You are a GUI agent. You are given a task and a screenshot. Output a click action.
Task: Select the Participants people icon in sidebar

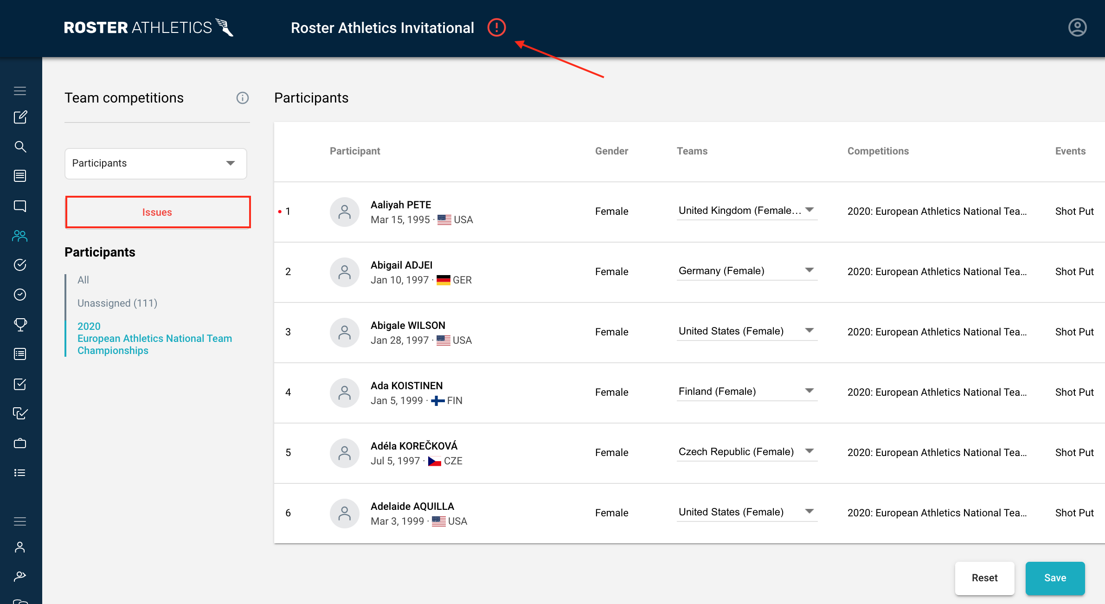pyautogui.click(x=20, y=236)
